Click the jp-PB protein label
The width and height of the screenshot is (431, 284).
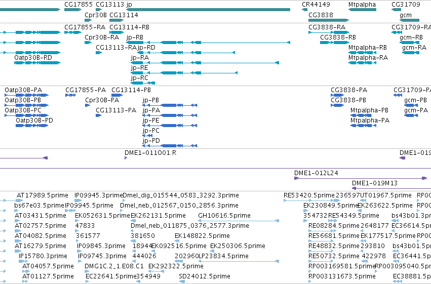click(150, 101)
